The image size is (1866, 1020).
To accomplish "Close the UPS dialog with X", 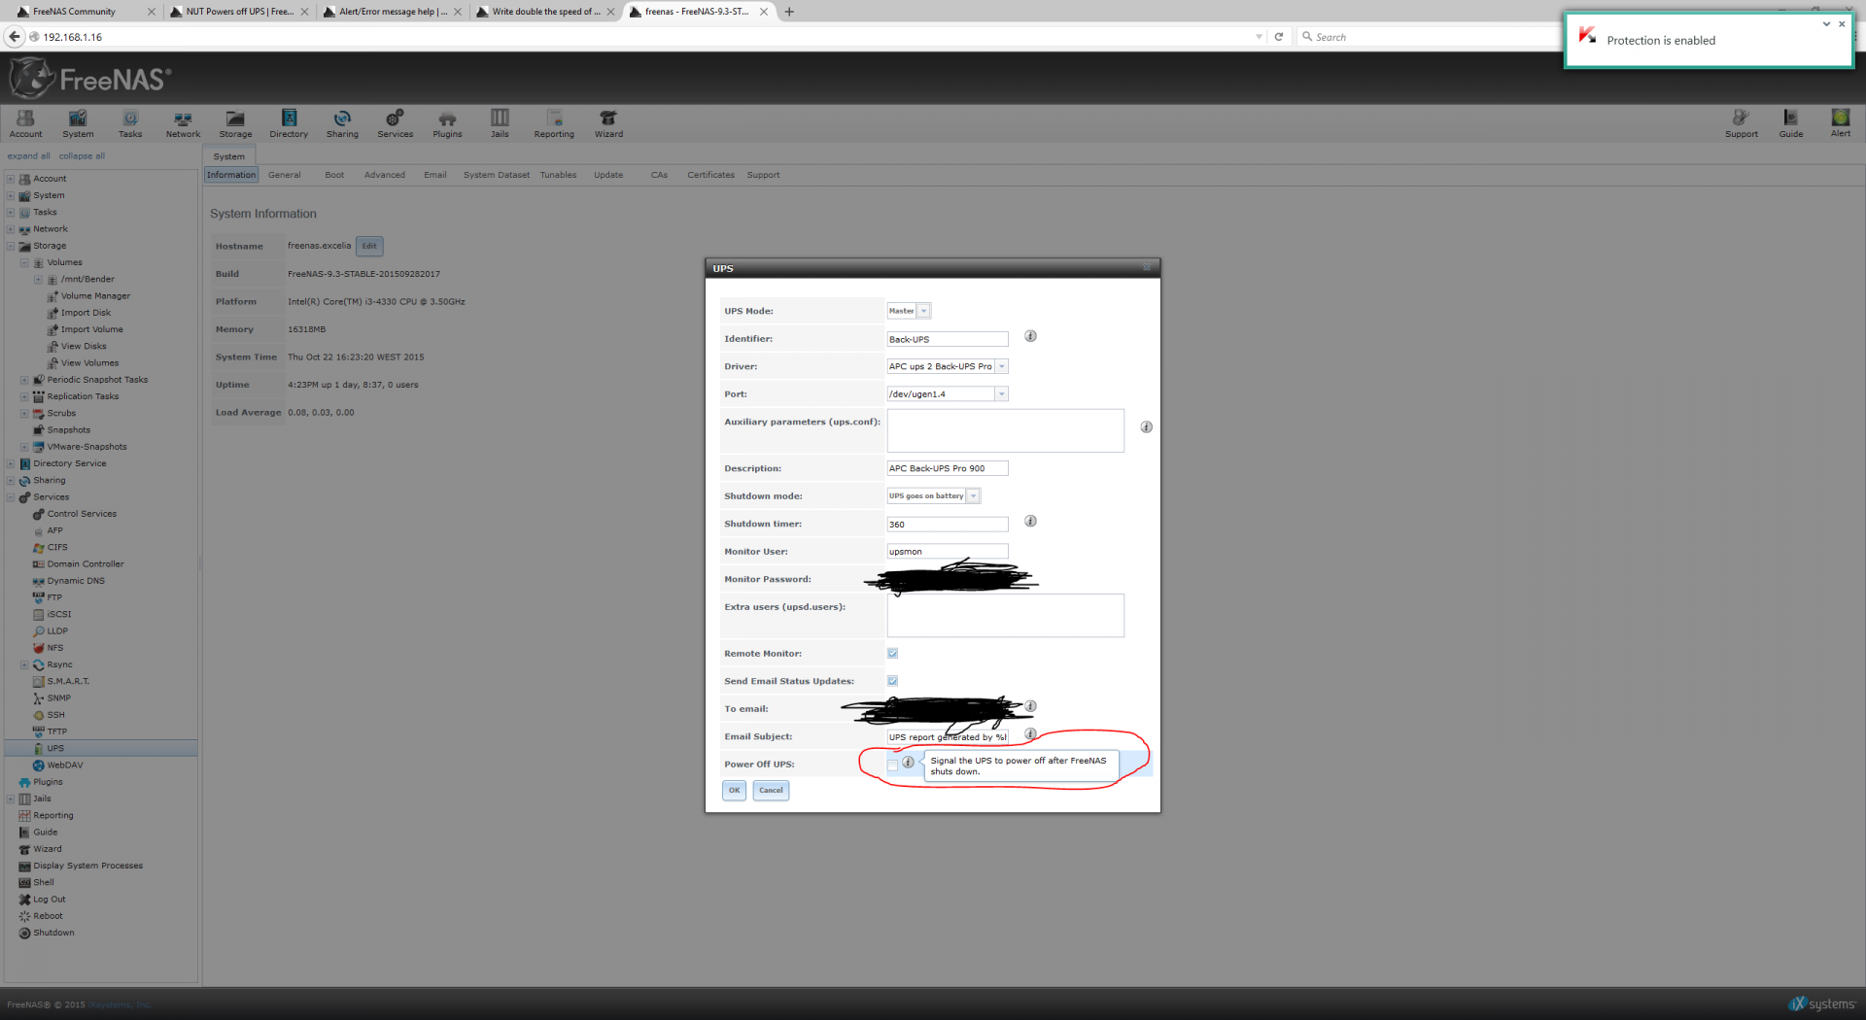I will [x=1147, y=267].
